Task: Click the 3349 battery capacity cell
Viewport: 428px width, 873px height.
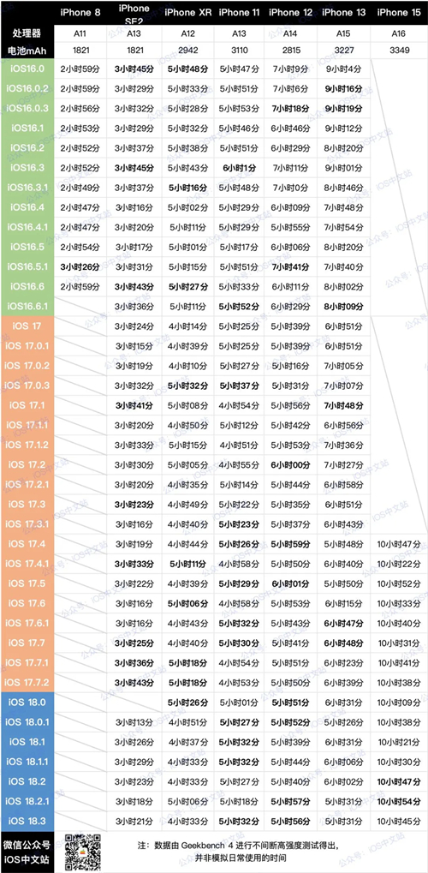Action: pyautogui.click(x=399, y=51)
